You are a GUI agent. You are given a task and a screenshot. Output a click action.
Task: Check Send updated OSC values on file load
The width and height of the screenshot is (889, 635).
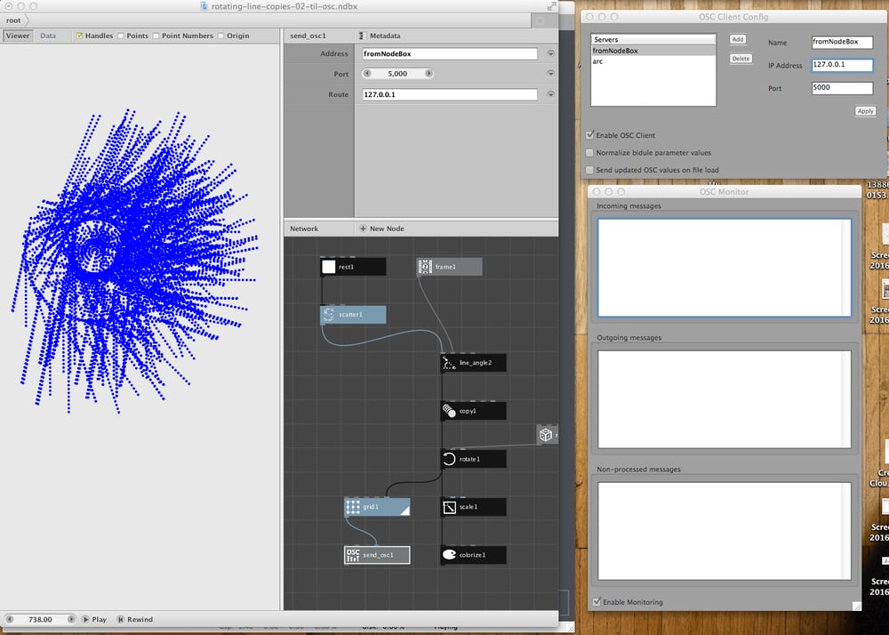pyautogui.click(x=589, y=170)
